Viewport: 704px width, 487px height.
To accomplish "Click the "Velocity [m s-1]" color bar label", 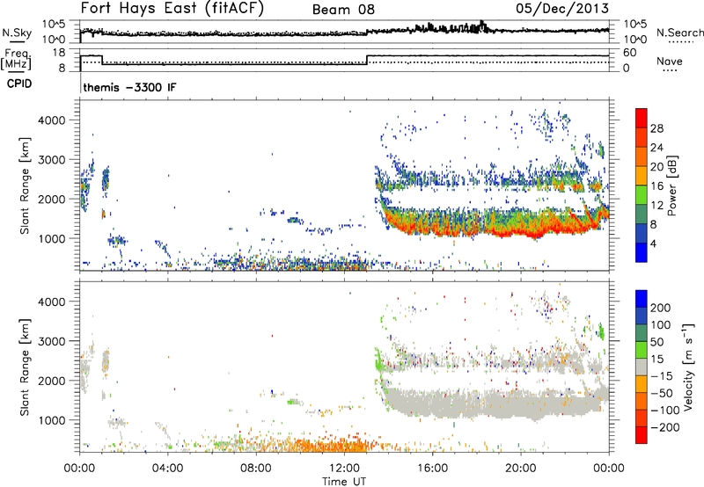I will pos(687,367).
